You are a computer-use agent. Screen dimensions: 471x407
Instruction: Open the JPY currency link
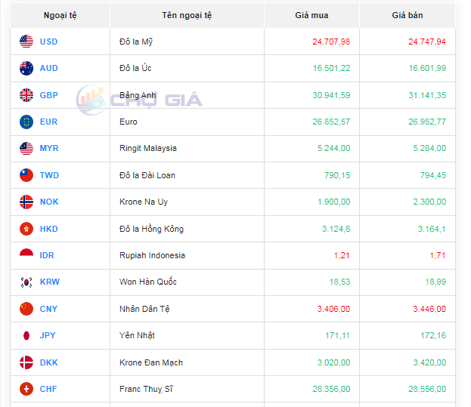[x=48, y=335]
